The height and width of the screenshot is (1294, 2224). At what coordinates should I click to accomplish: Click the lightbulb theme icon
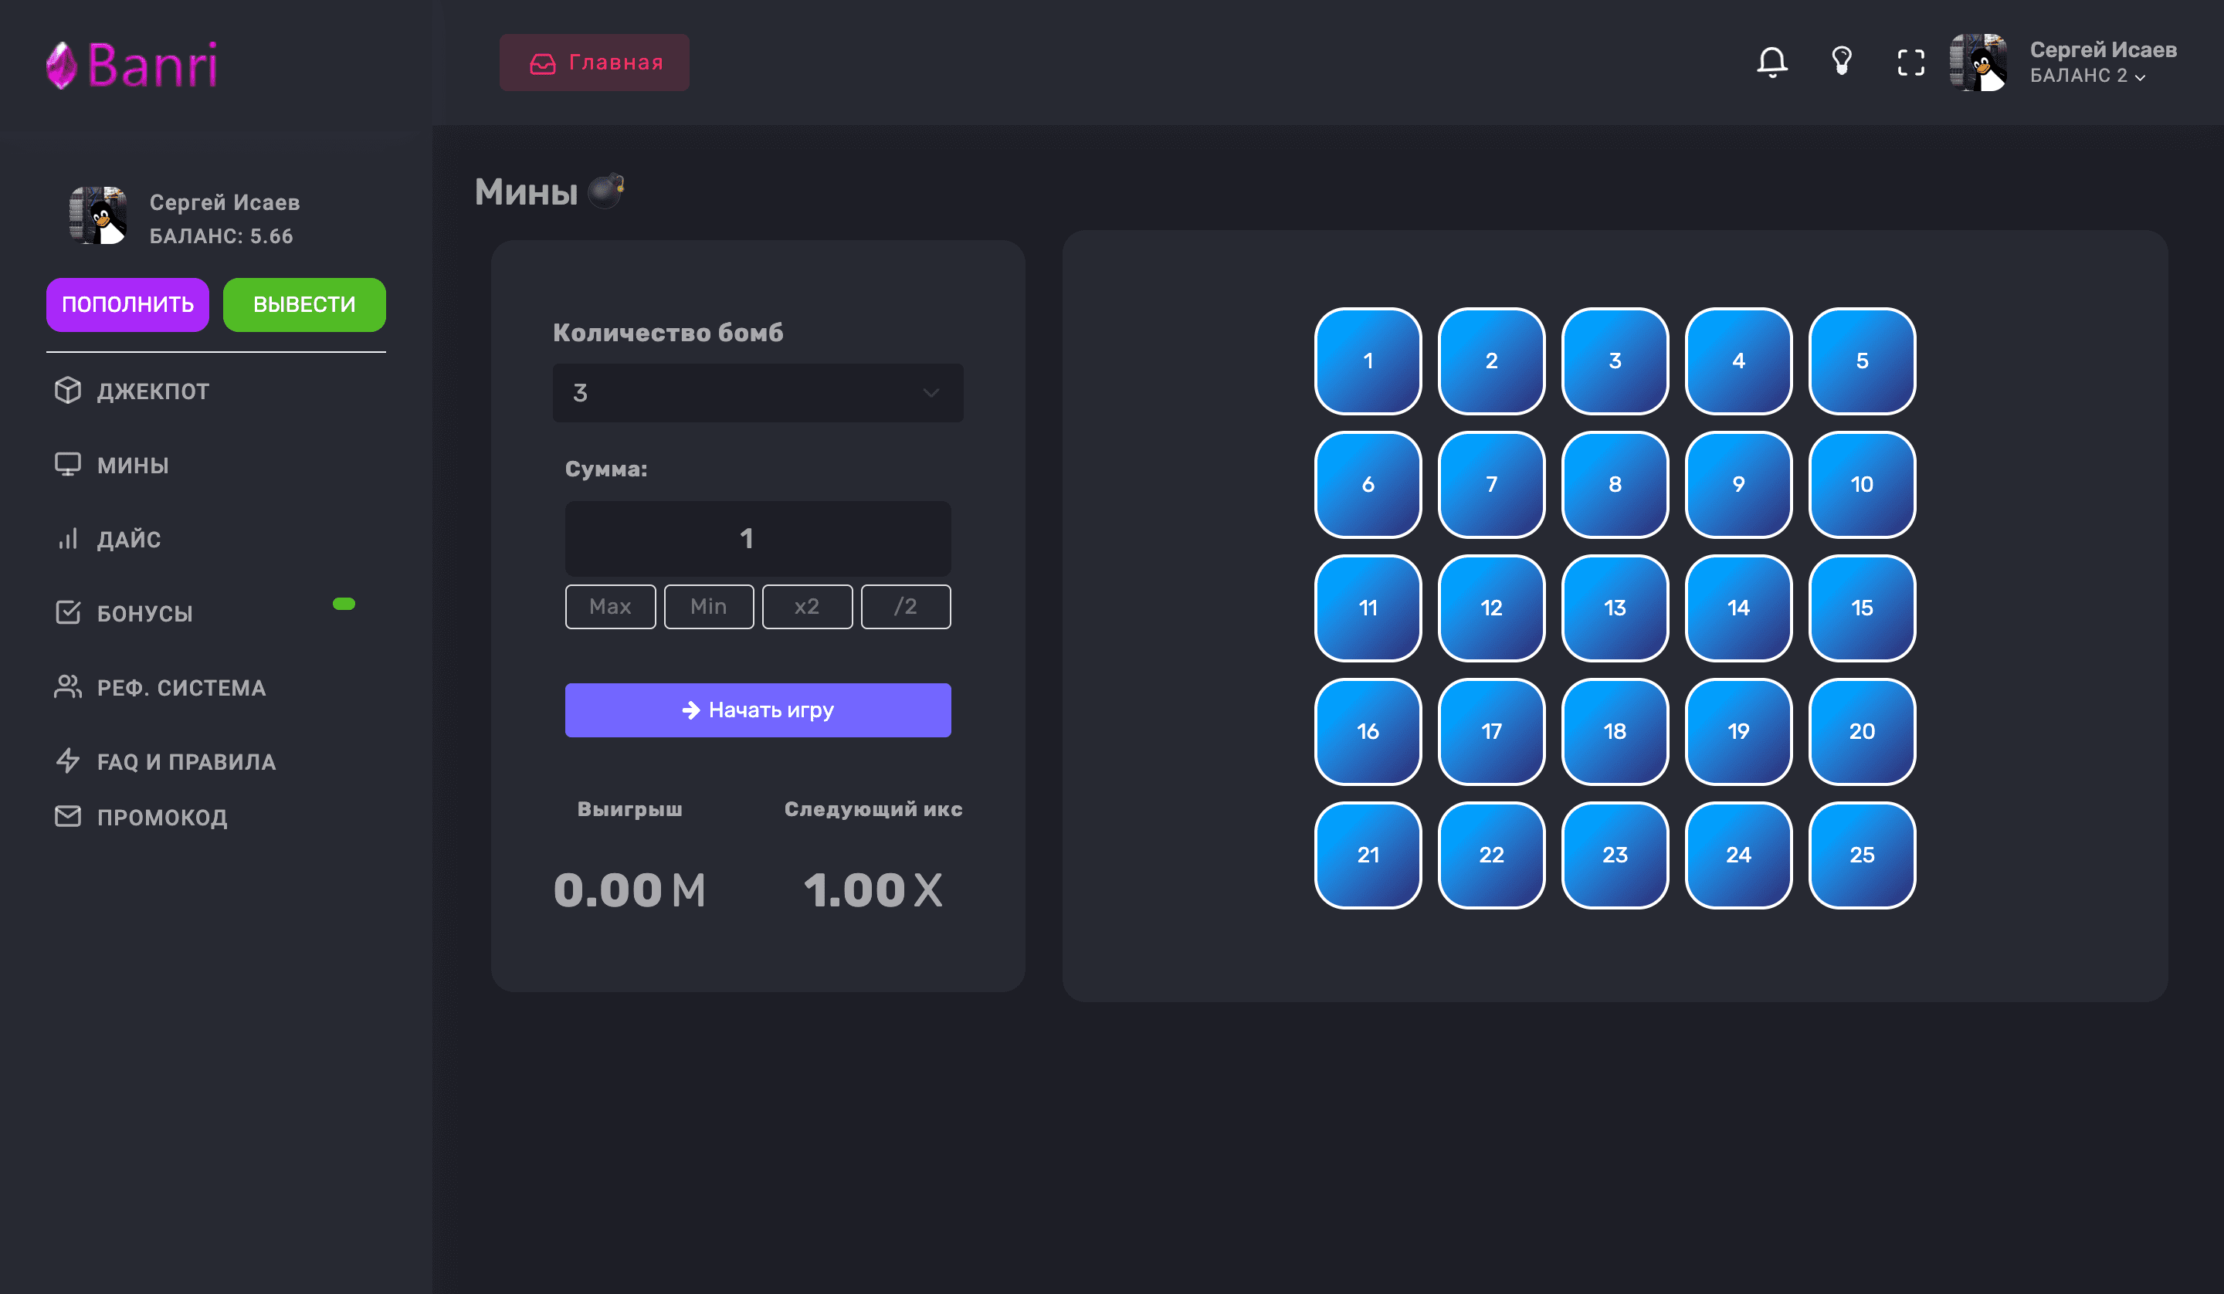click(x=1841, y=62)
